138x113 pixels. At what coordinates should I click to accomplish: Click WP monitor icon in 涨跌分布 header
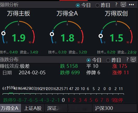point(133,59)
